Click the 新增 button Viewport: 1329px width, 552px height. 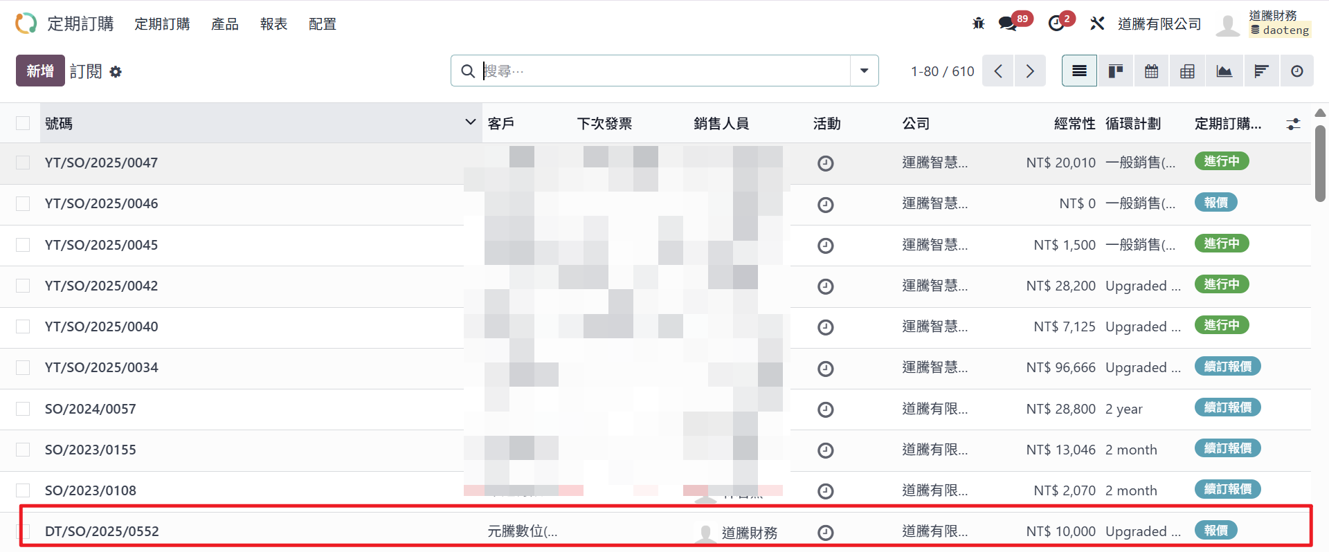40,71
